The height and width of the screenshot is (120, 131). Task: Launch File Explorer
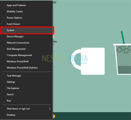coord(26,88)
